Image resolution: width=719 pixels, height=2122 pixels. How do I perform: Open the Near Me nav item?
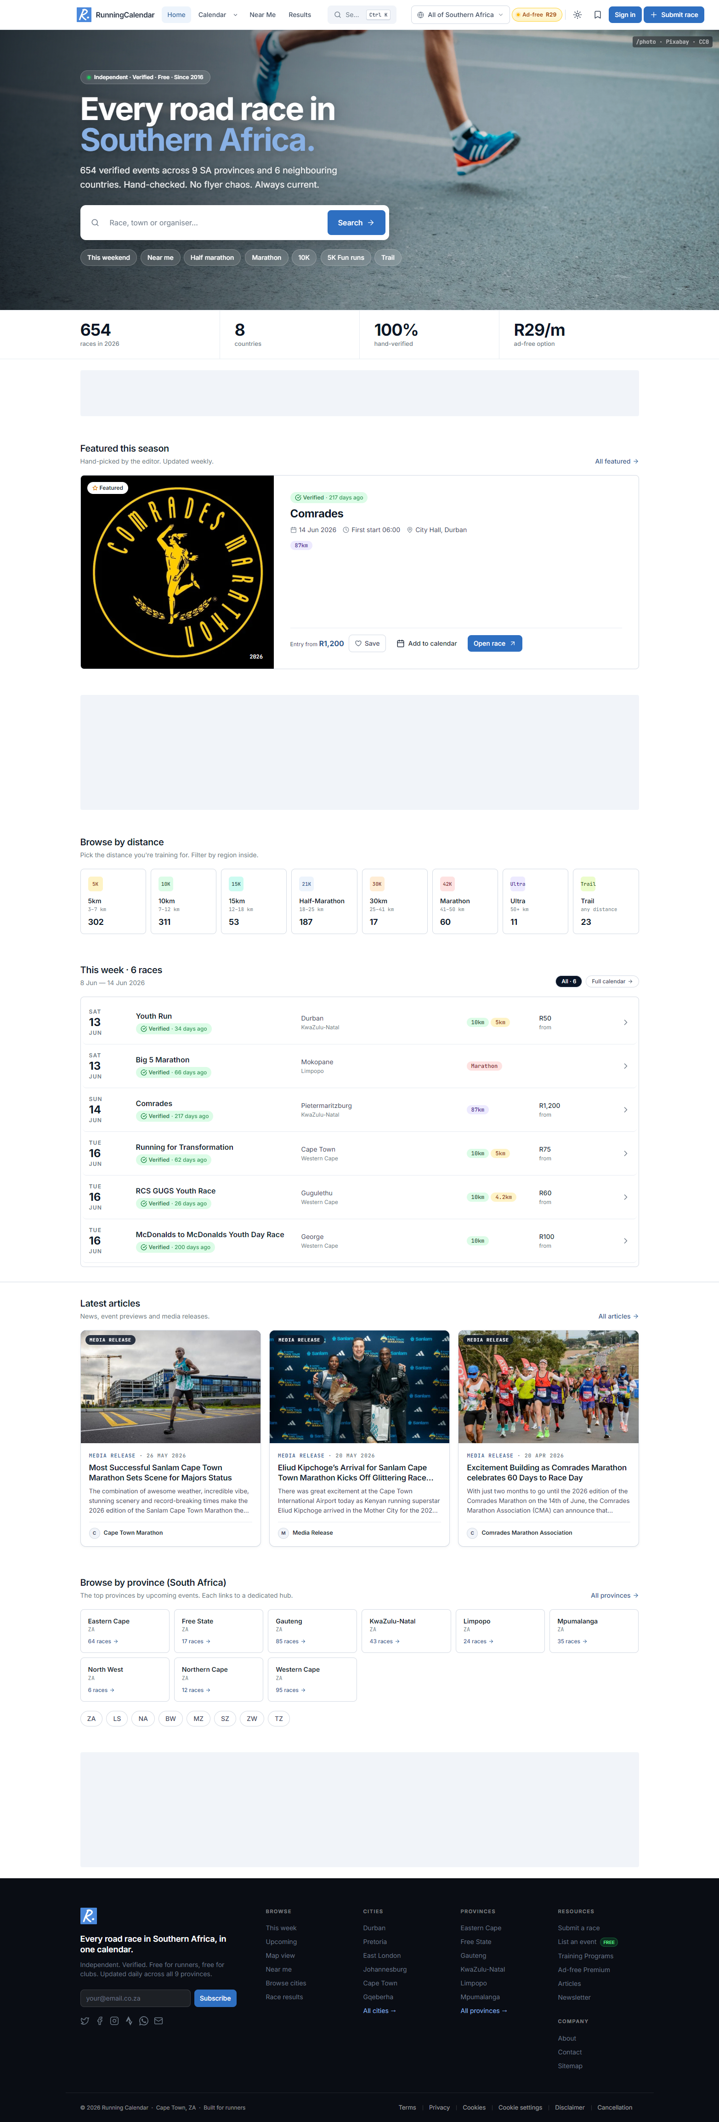click(262, 15)
